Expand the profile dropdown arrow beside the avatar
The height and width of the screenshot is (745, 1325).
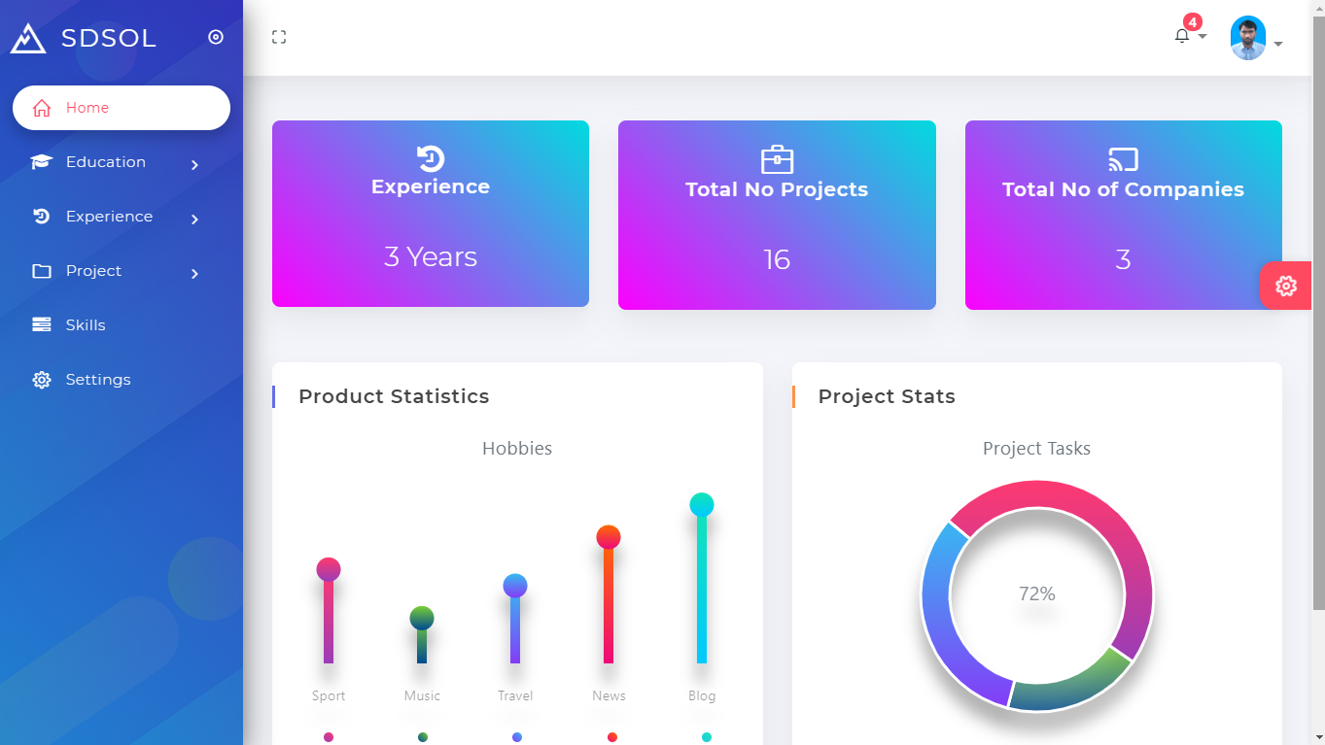[x=1278, y=44]
